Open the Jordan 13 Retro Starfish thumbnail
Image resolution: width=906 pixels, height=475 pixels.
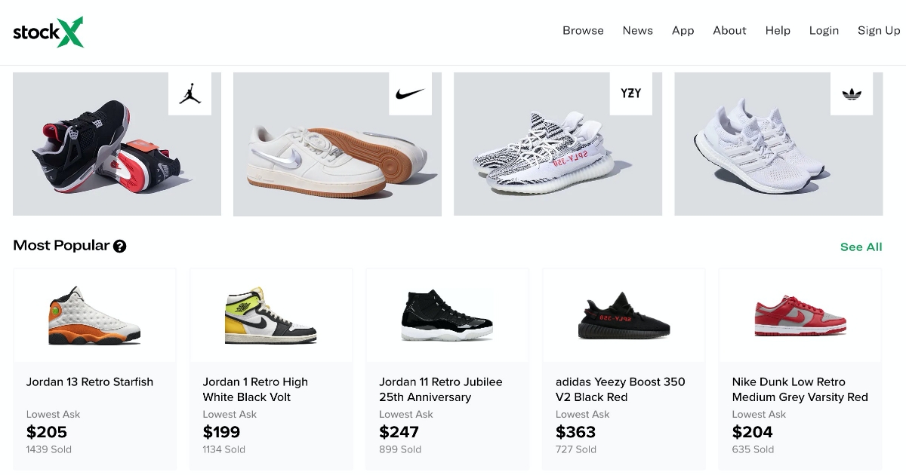click(x=94, y=315)
